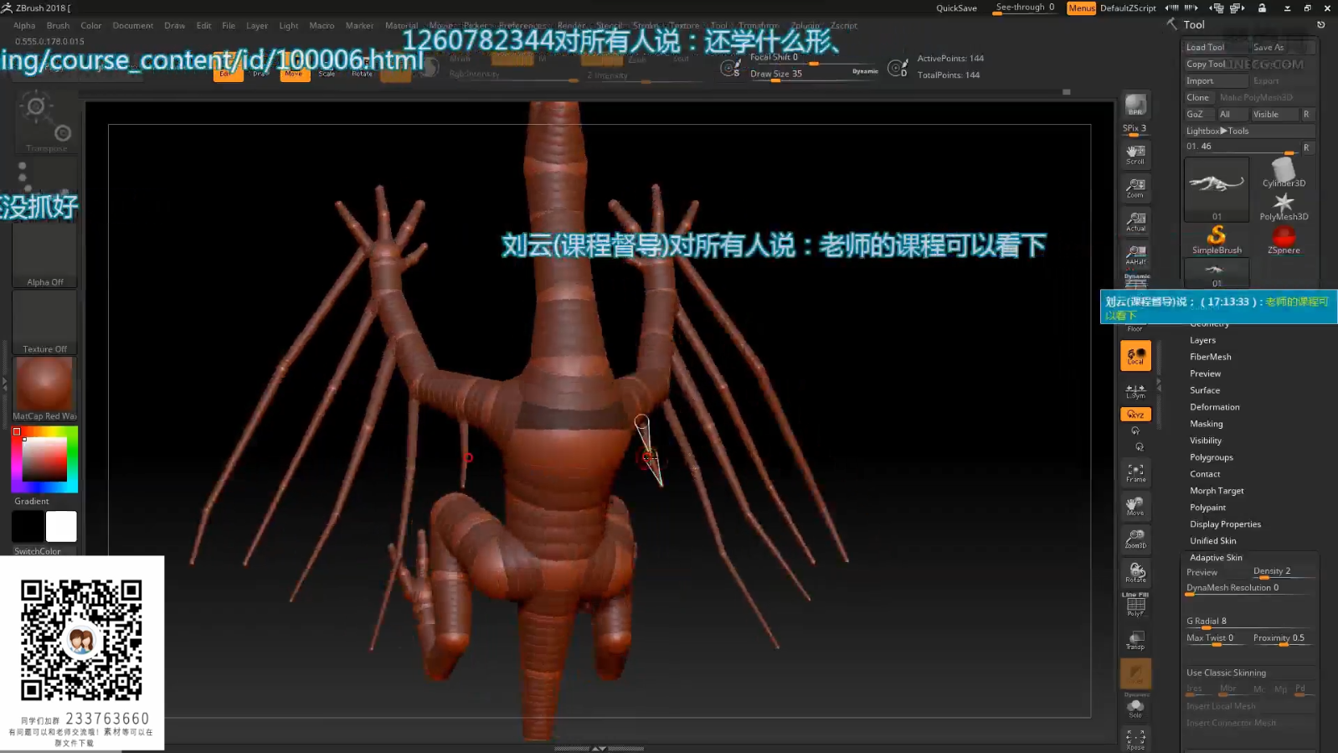The height and width of the screenshot is (753, 1338).
Task: Toggle the Gradient color option
Action: (x=32, y=501)
